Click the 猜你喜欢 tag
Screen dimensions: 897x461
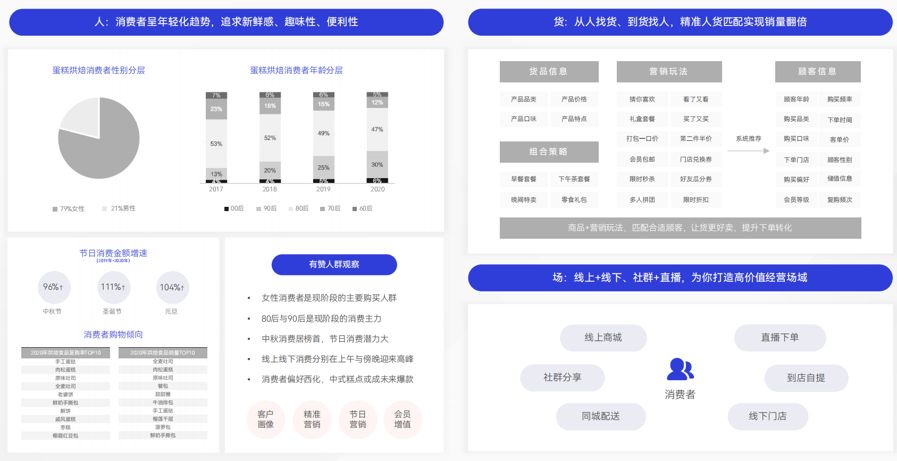click(642, 99)
